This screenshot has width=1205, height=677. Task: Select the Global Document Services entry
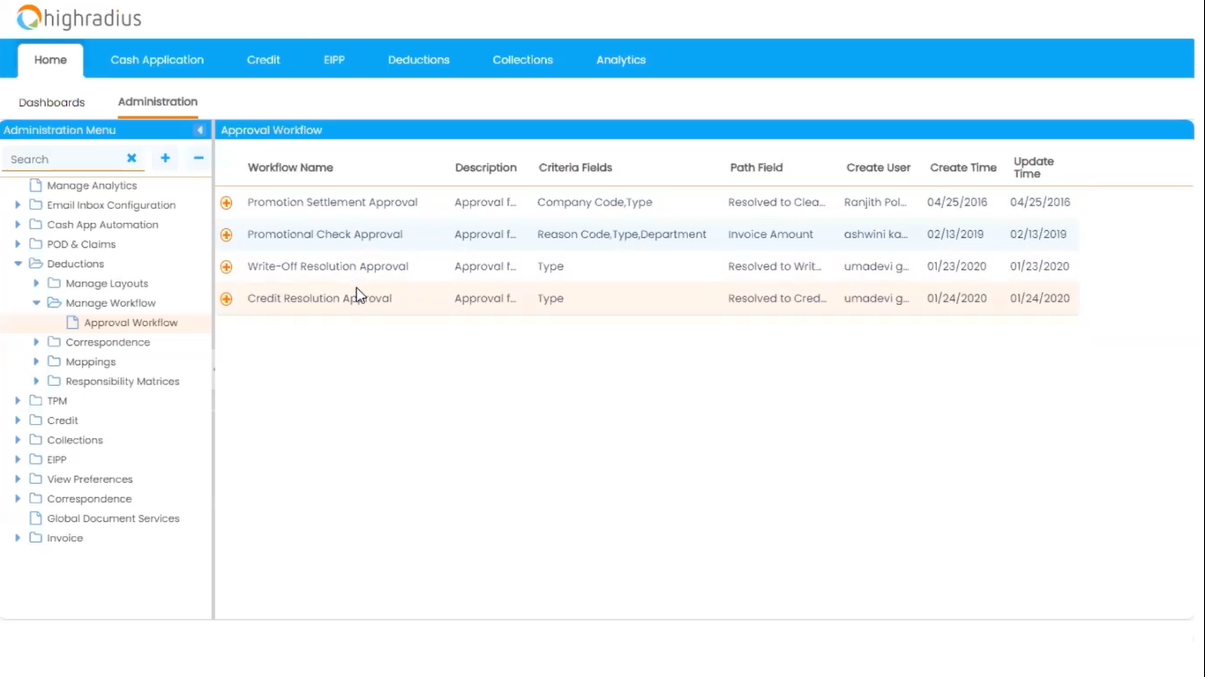pos(113,518)
